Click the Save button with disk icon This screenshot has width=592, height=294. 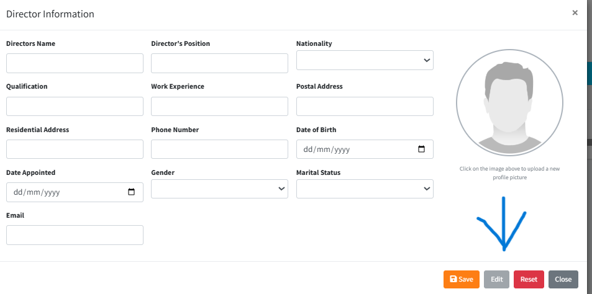(462, 279)
